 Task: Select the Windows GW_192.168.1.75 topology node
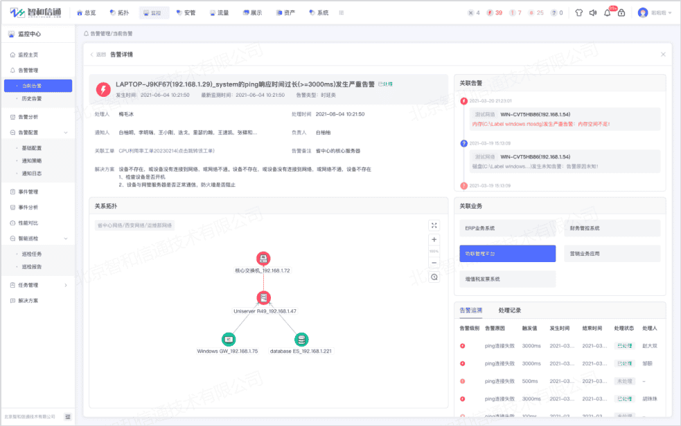[229, 339]
